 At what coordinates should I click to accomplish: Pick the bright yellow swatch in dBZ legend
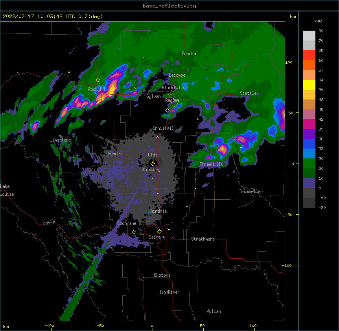[x=309, y=85]
